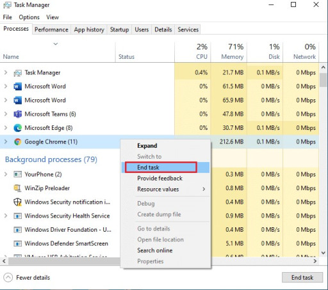Collapse view using Fewer details arrow
The height and width of the screenshot is (290, 328).
(8, 277)
